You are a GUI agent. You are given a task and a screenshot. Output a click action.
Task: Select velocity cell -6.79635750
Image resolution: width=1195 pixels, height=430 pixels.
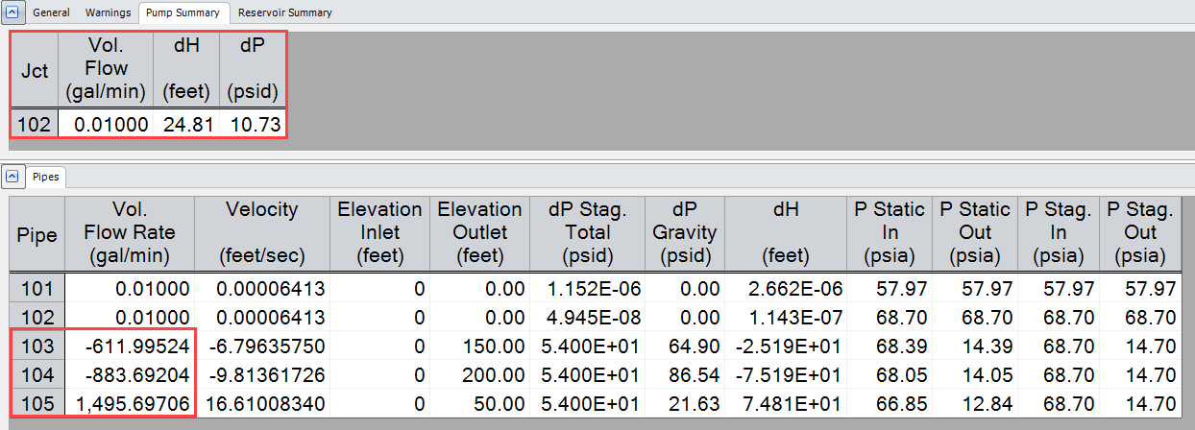(261, 346)
